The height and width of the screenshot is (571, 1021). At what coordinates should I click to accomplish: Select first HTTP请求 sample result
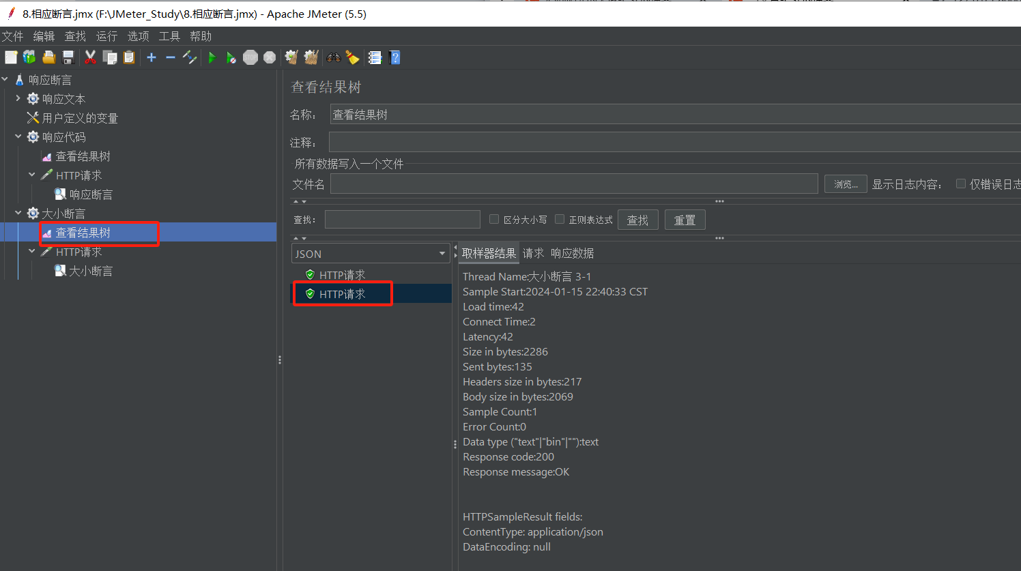(342, 275)
